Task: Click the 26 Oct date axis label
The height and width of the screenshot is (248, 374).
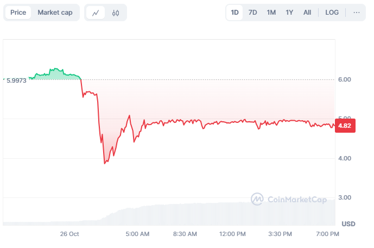Action: (69, 234)
